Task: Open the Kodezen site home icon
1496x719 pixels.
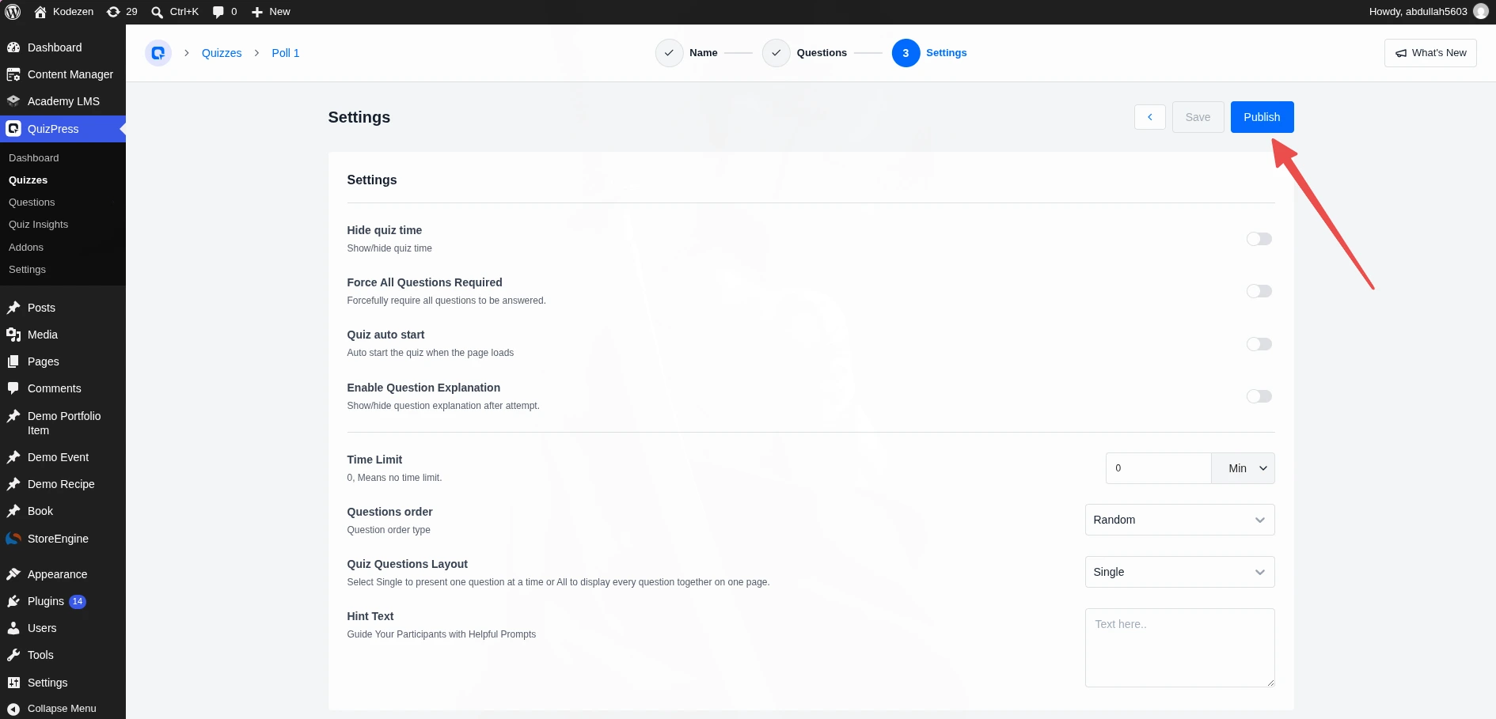Action: (x=40, y=12)
